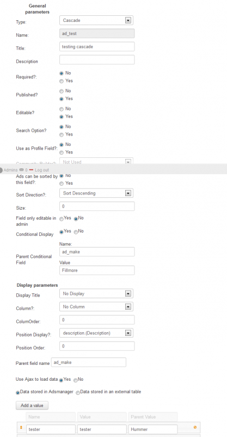Open the Type dropdown showing Cascade
227x437 pixels.
[96, 20]
